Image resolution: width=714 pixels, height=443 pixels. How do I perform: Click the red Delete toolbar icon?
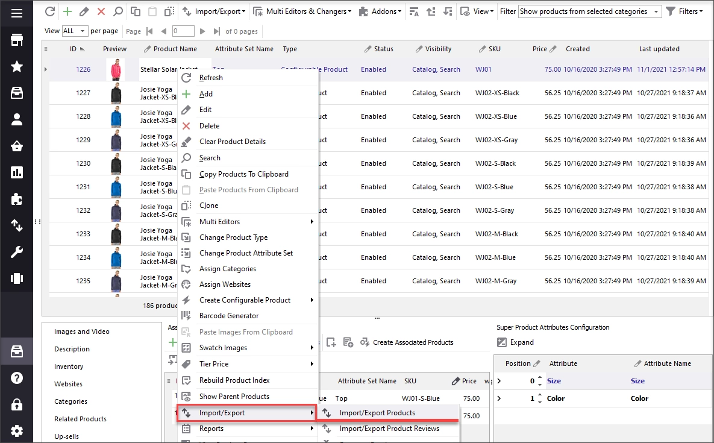101,11
